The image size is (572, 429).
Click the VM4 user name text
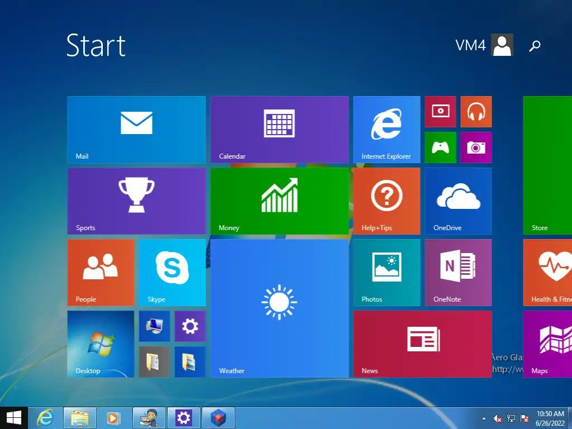coord(470,45)
